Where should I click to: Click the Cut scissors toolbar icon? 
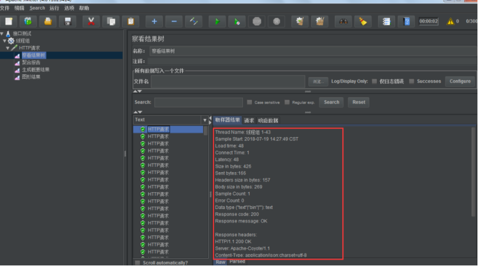[x=91, y=22]
